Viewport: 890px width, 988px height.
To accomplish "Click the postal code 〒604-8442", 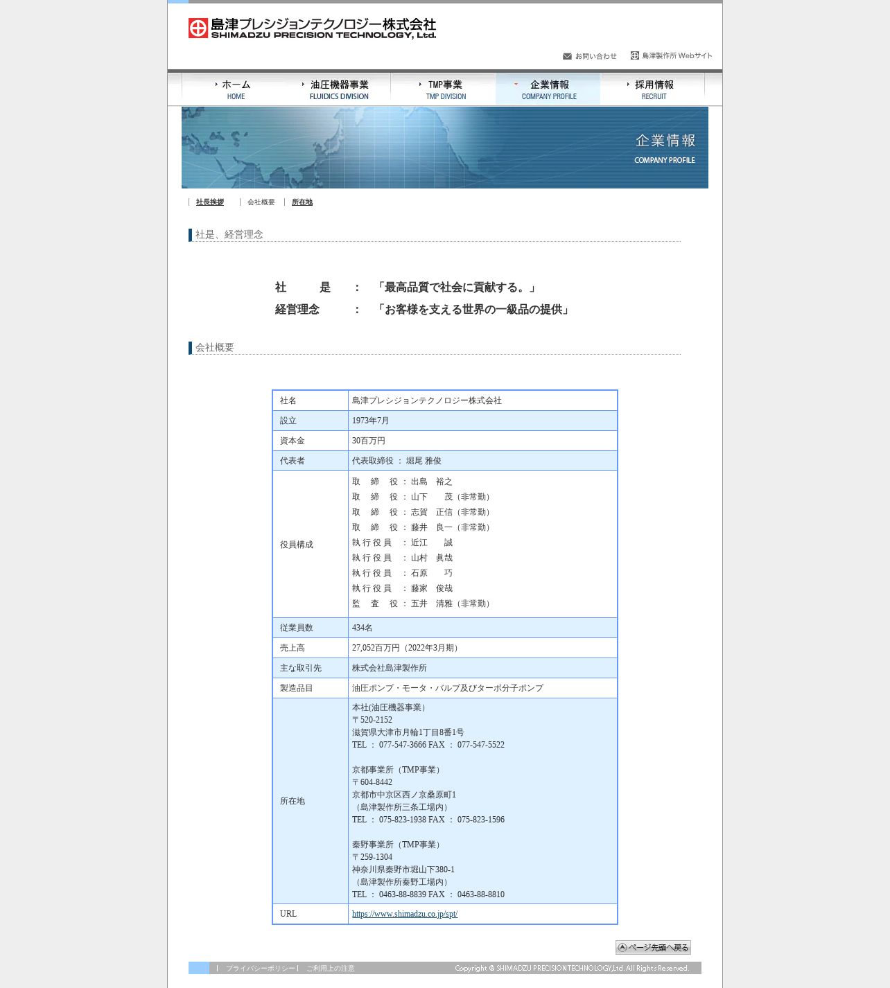I will click(372, 782).
